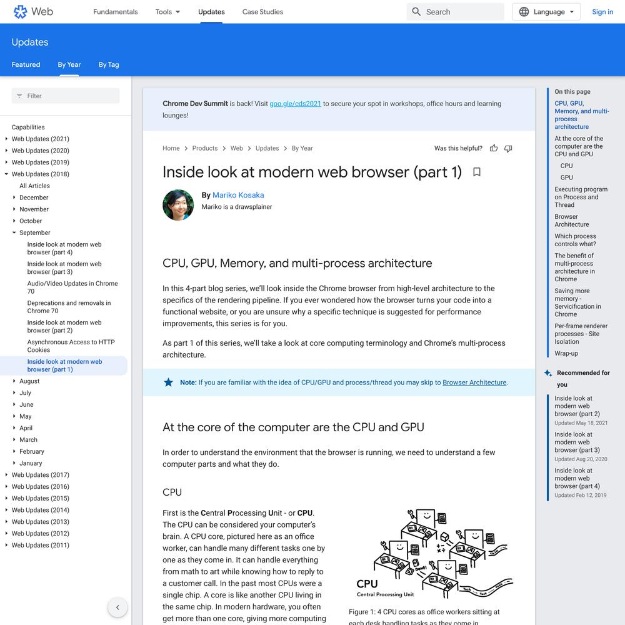Image resolution: width=625 pixels, height=625 pixels.
Task: Open Inside look at modern web browser (part 4) in sidebar
Action: pos(64,248)
